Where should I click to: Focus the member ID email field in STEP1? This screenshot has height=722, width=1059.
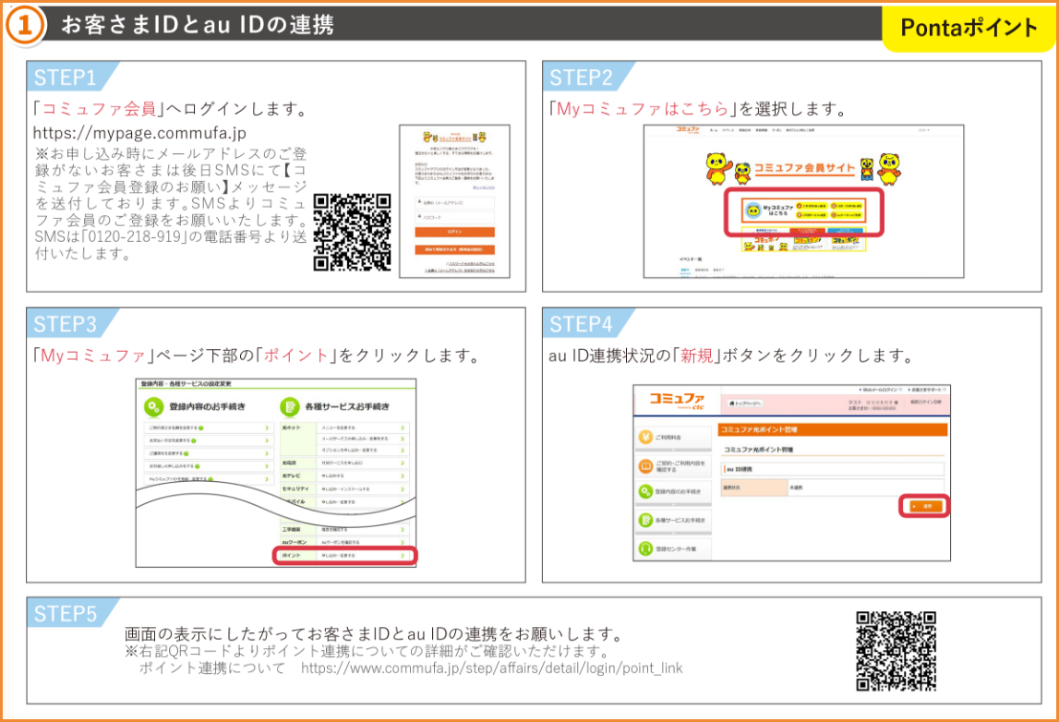[x=454, y=202]
